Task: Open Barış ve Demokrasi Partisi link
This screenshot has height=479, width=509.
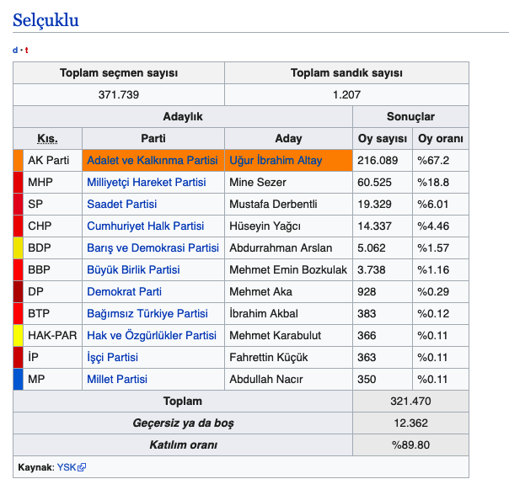Action: click(x=153, y=247)
